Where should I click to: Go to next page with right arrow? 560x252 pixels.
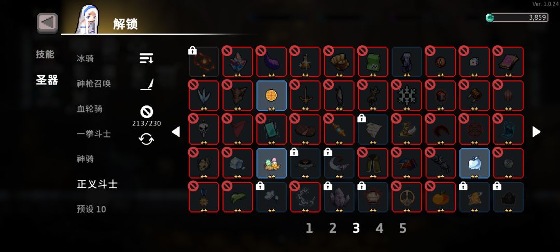(x=537, y=132)
